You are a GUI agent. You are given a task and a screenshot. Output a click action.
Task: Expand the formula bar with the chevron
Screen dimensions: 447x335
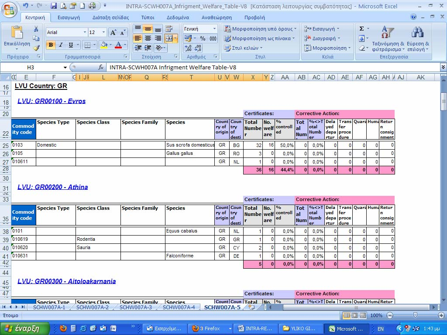tap(443, 67)
